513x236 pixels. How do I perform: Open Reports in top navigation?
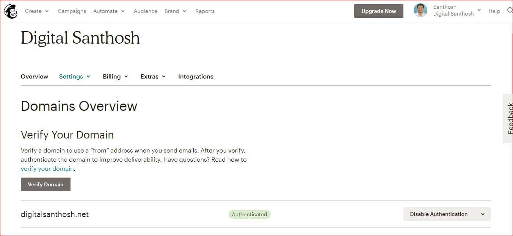point(205,11)
